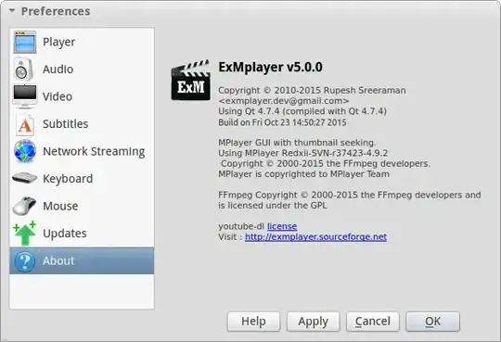
Task: Open the Mouse settings section
Action: point(82,206)
